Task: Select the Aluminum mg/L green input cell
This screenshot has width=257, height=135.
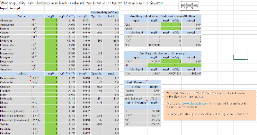Action: coord(51,20)
